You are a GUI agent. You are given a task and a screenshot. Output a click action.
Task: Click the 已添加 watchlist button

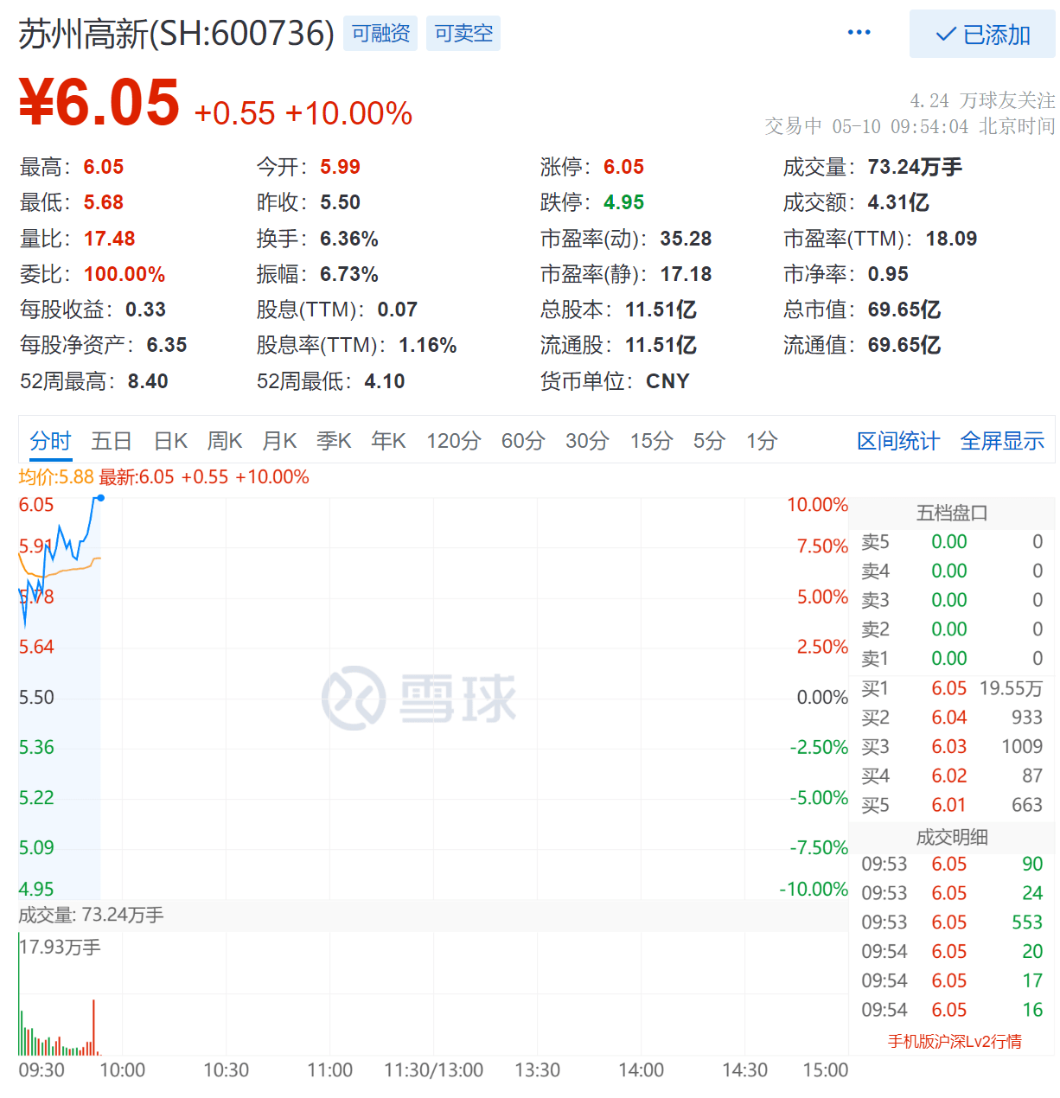click(982, 35)
